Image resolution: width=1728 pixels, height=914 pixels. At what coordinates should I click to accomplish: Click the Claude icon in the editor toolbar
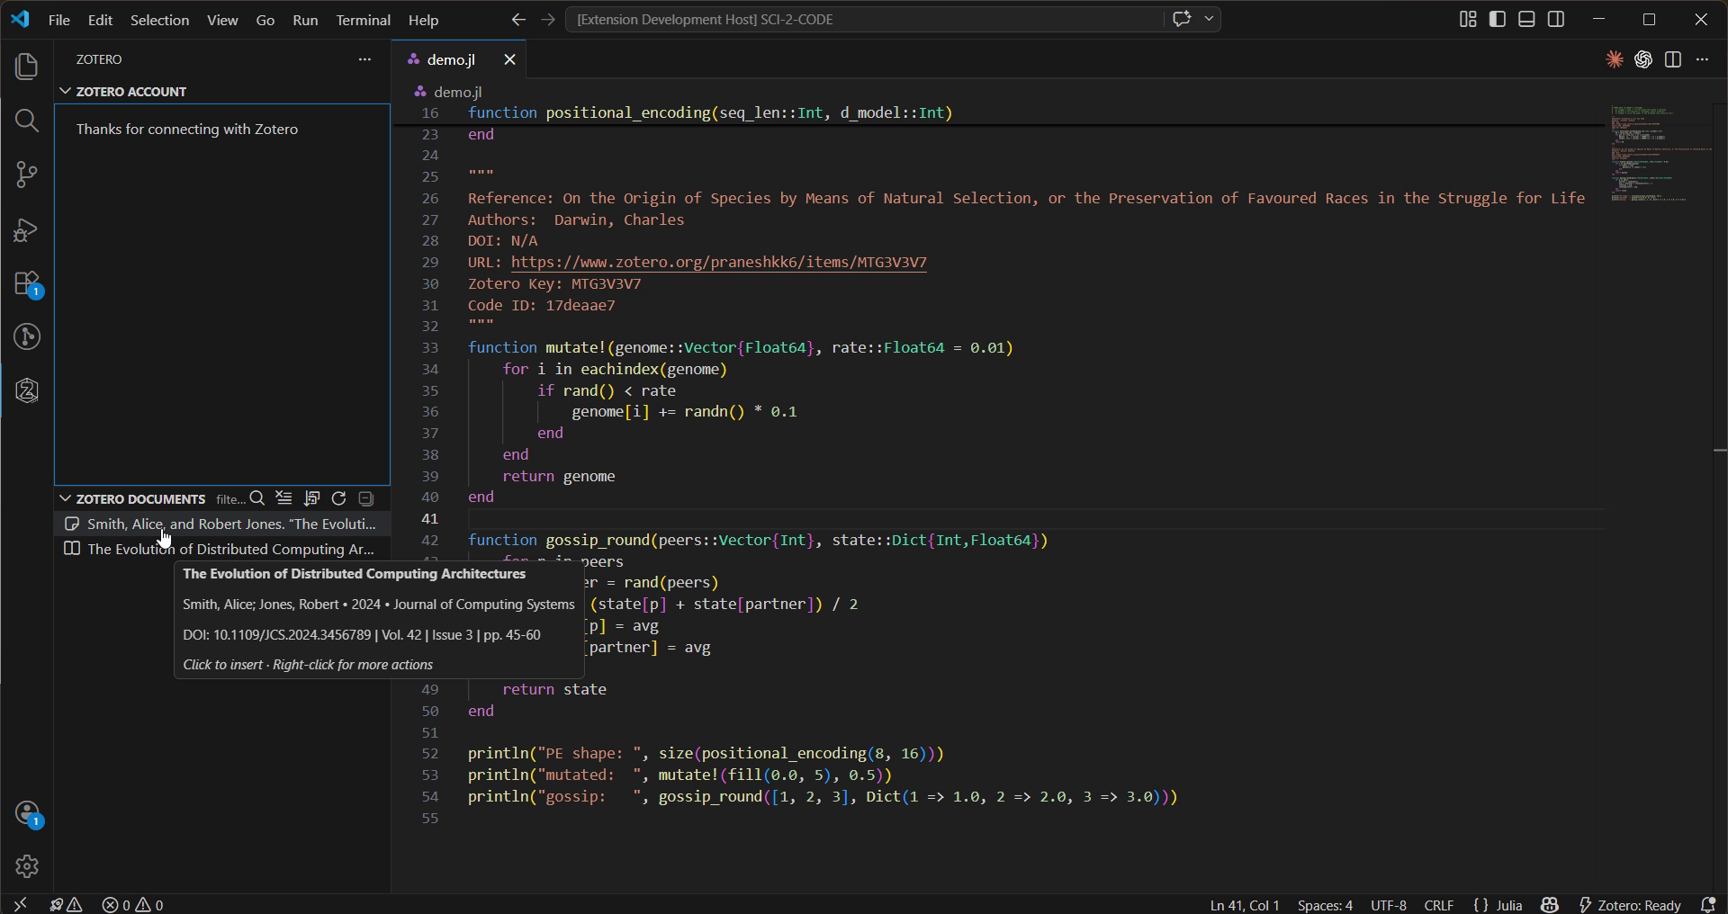pyautogui.click(x=1615, y=59)
